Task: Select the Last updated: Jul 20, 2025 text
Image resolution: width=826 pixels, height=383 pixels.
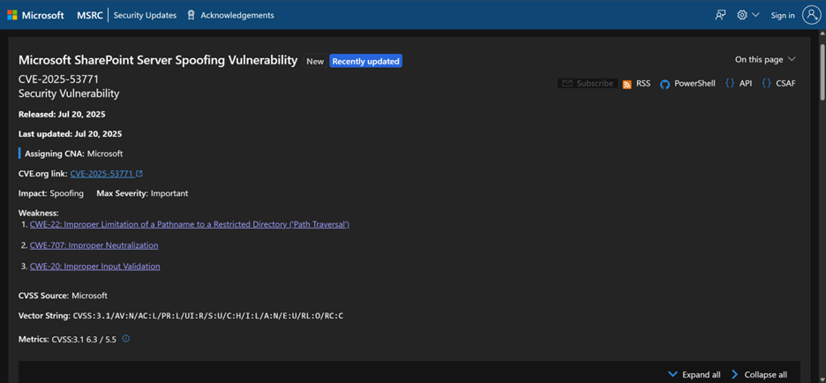Action: click(x=70, y=134)
